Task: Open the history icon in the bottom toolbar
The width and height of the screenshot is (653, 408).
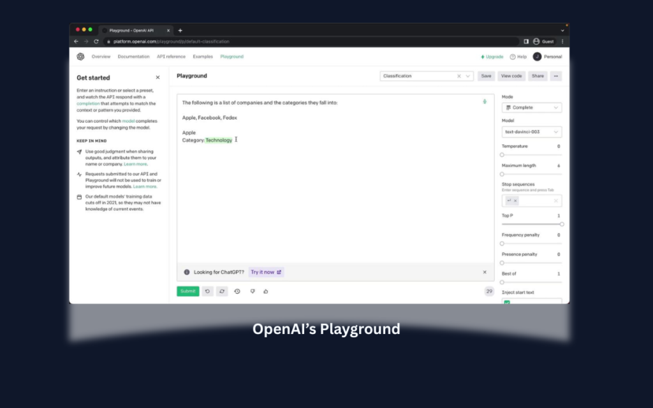Action: (x=237, y=291)
